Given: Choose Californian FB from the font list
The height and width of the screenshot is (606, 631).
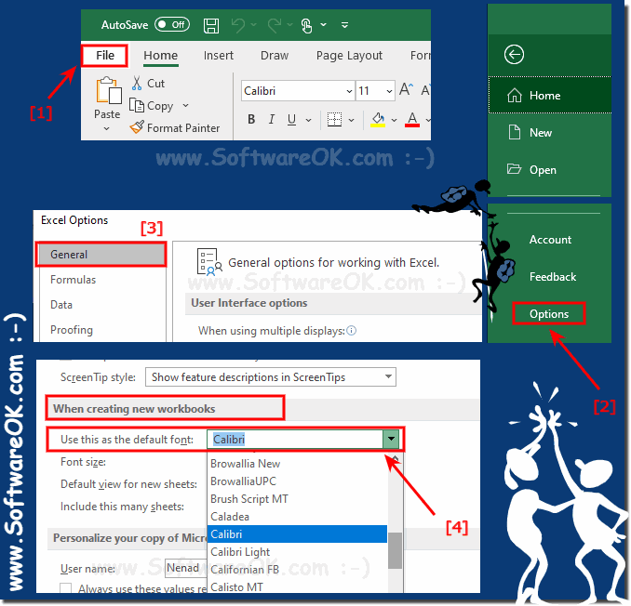Looking at the screenshot, I should [297, 570].
